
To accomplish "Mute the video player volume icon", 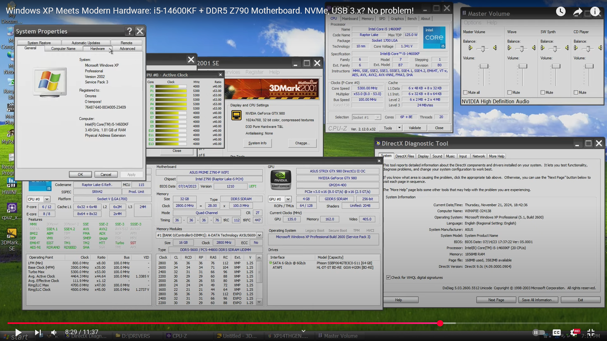I will 54,332.
